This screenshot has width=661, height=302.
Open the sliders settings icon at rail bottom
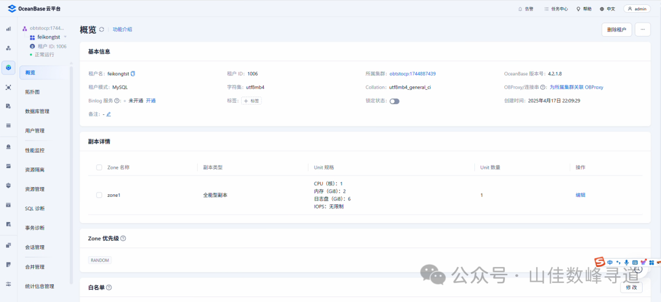click(x=9, y=284)
